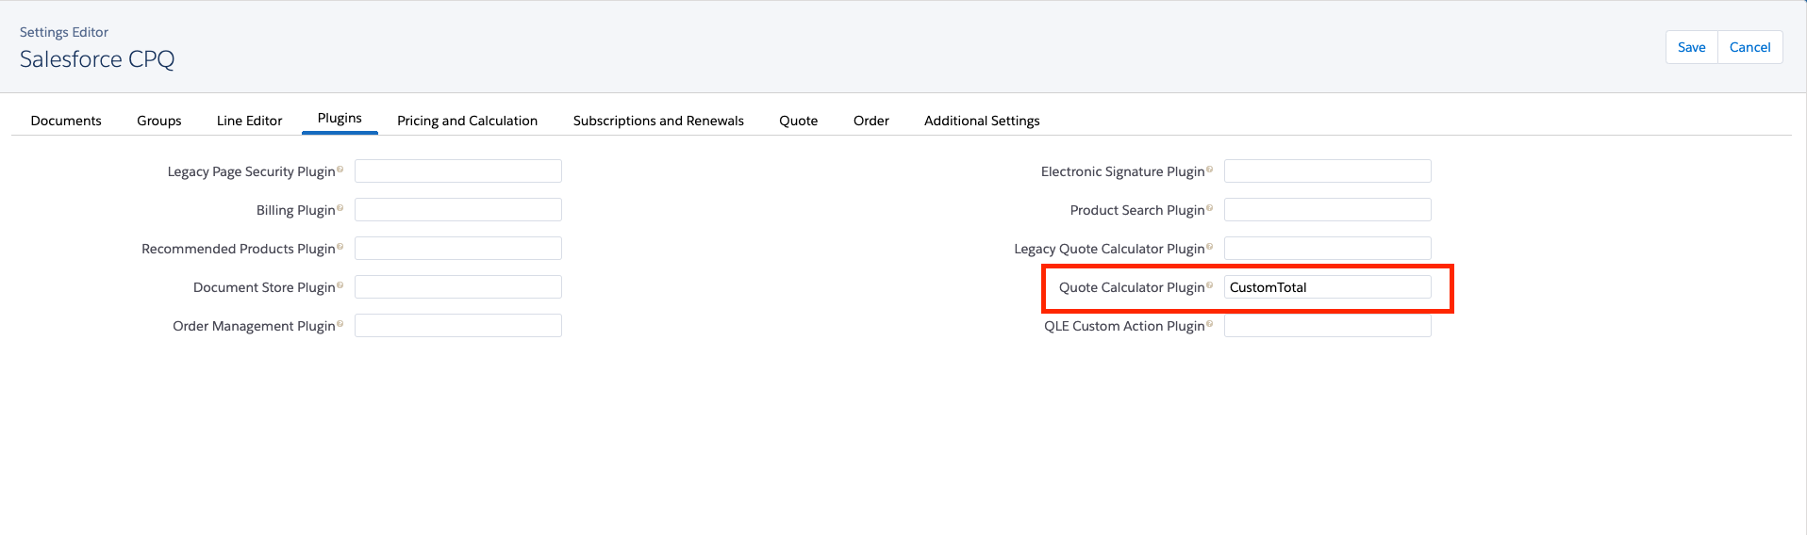This screenshot has width=1807, height=535.
Task: Click into the Billing Plugin field
Action: pos(458,210)
